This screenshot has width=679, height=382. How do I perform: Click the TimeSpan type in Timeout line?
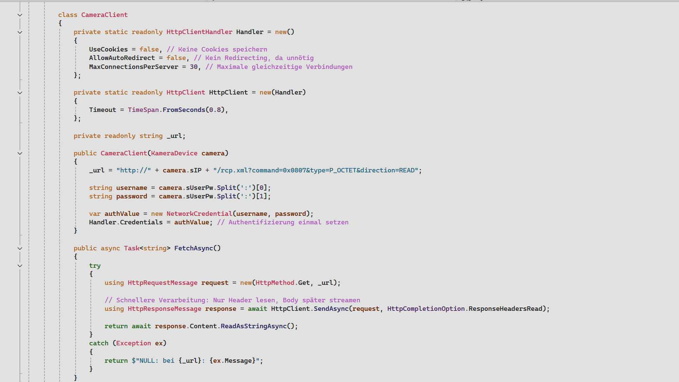(x=143, y=110)
